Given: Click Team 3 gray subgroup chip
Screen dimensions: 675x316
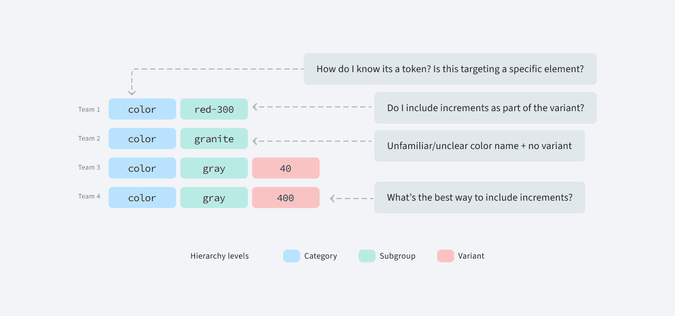Looking at the screenshot, I should click(214, 168).
